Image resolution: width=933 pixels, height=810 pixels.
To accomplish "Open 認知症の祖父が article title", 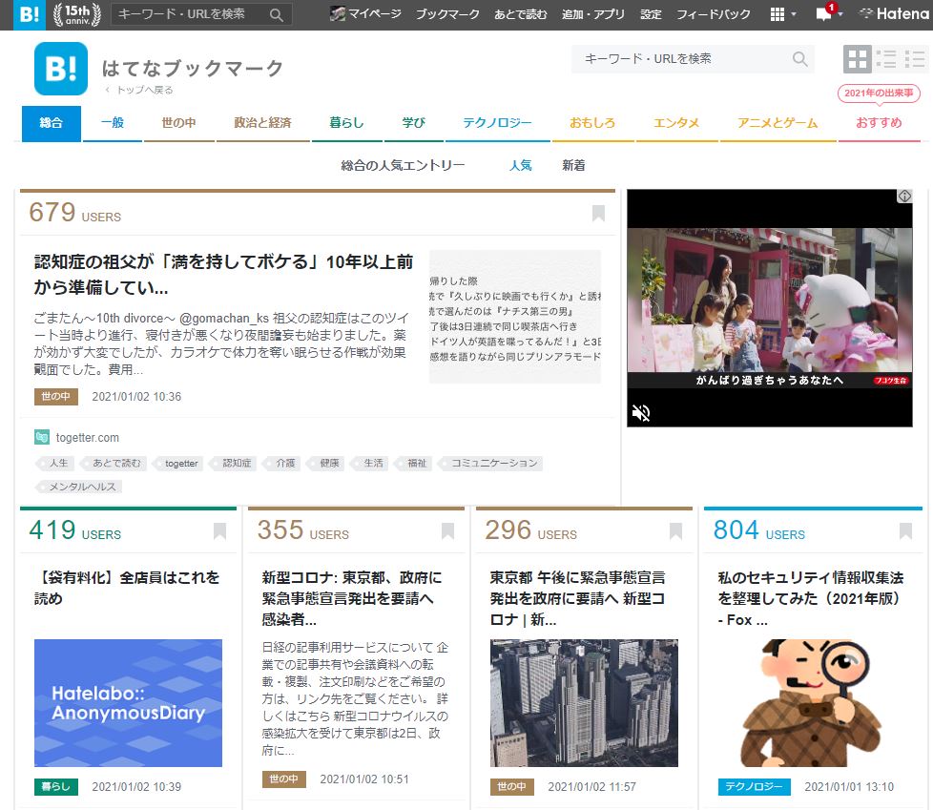I will tap(223, 275).
